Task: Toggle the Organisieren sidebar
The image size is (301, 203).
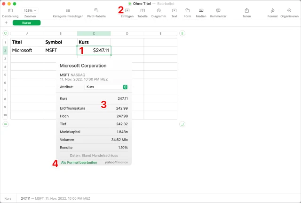Action: 289,10
